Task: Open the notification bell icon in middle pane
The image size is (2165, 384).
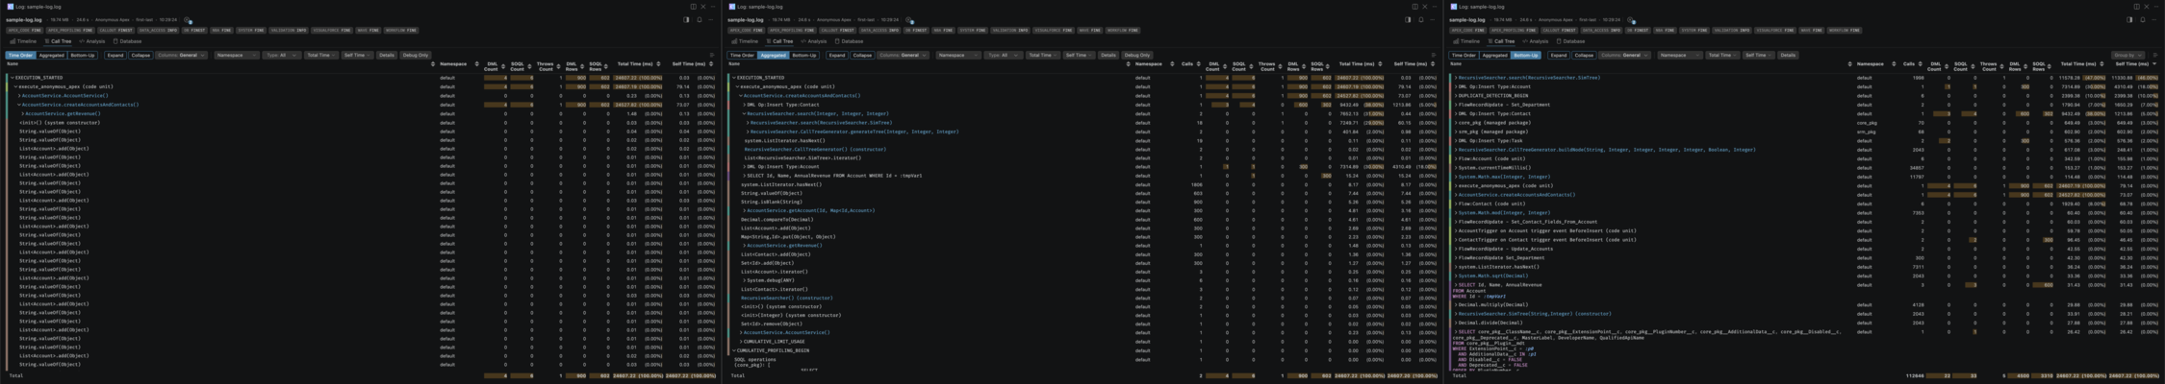Action: coord(1421,19)
